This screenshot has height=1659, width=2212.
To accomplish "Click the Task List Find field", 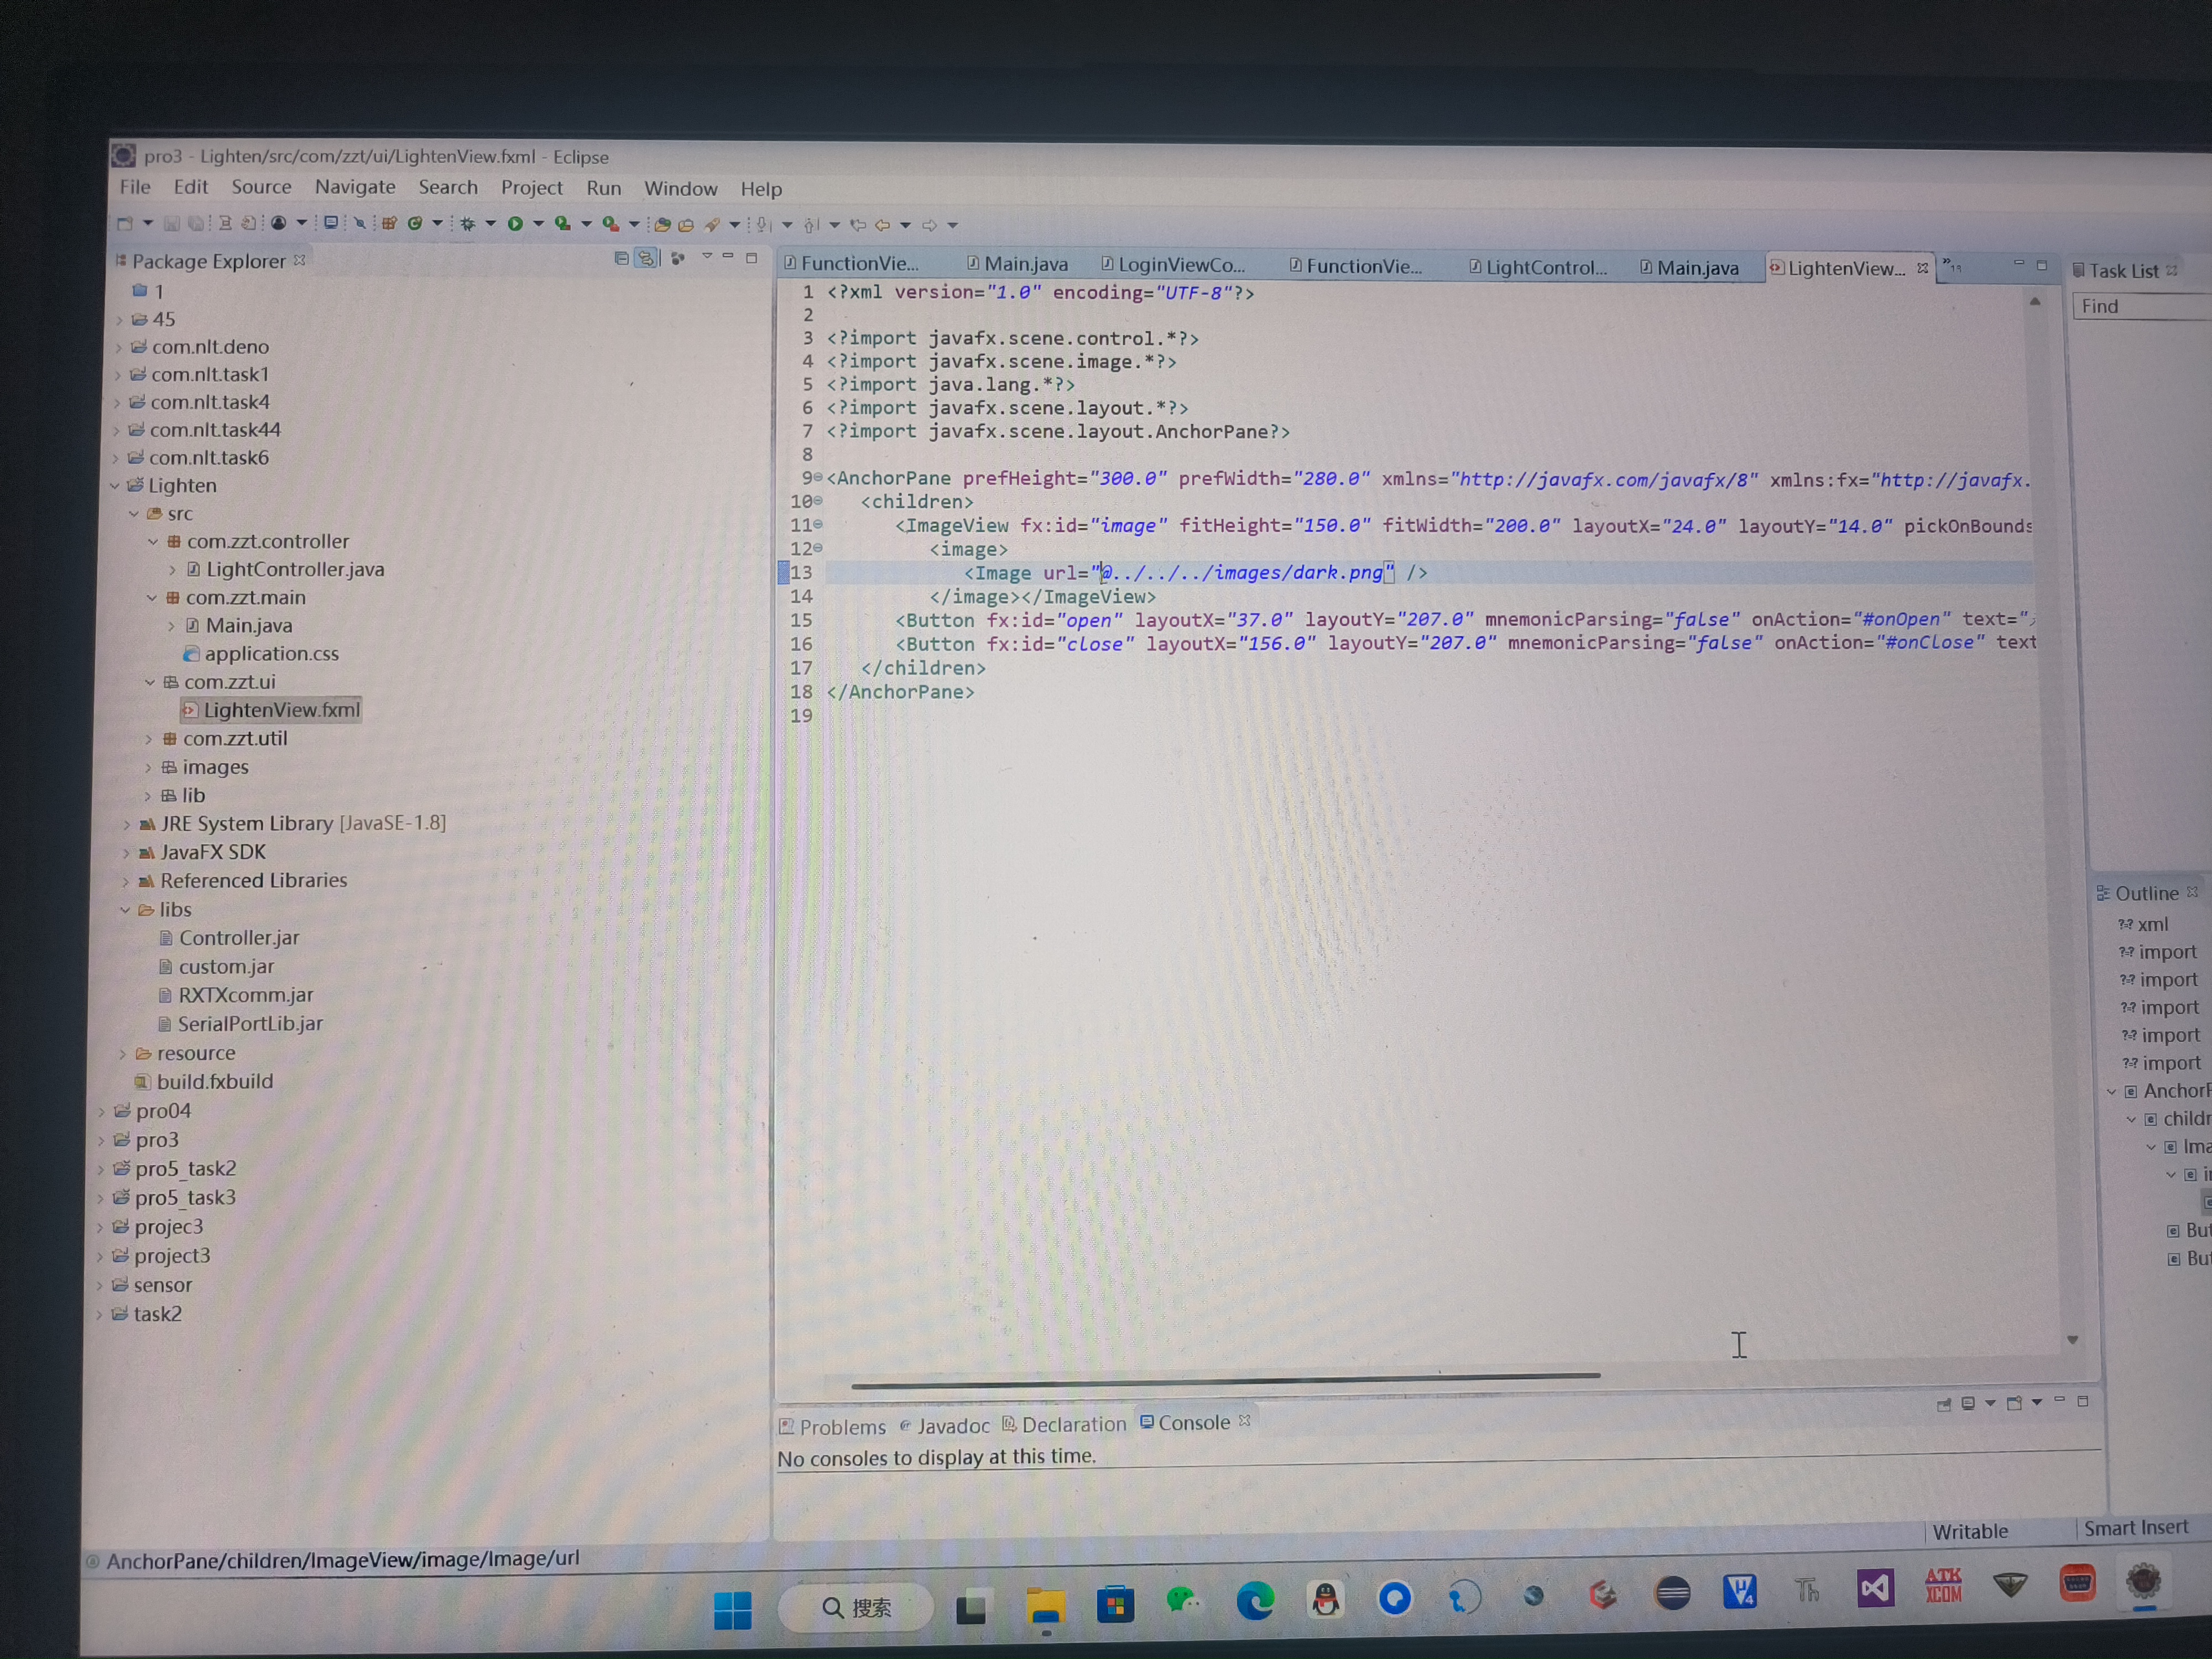I will [2140, 307].
